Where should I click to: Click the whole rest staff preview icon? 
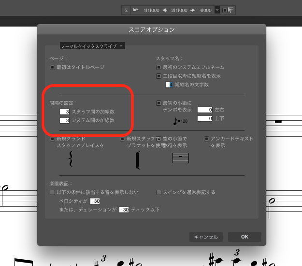(181, 158)
